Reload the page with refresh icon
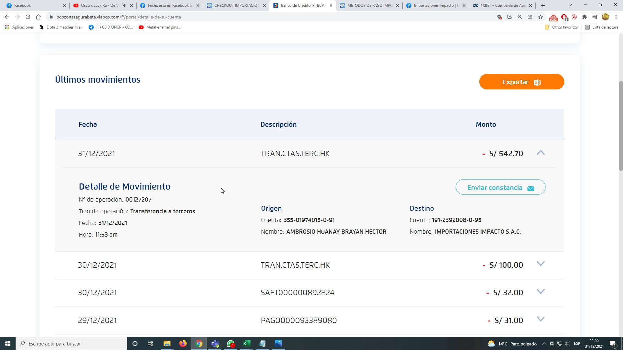The height and width of the screenshot is (350, 623). (x=28, y=17)
